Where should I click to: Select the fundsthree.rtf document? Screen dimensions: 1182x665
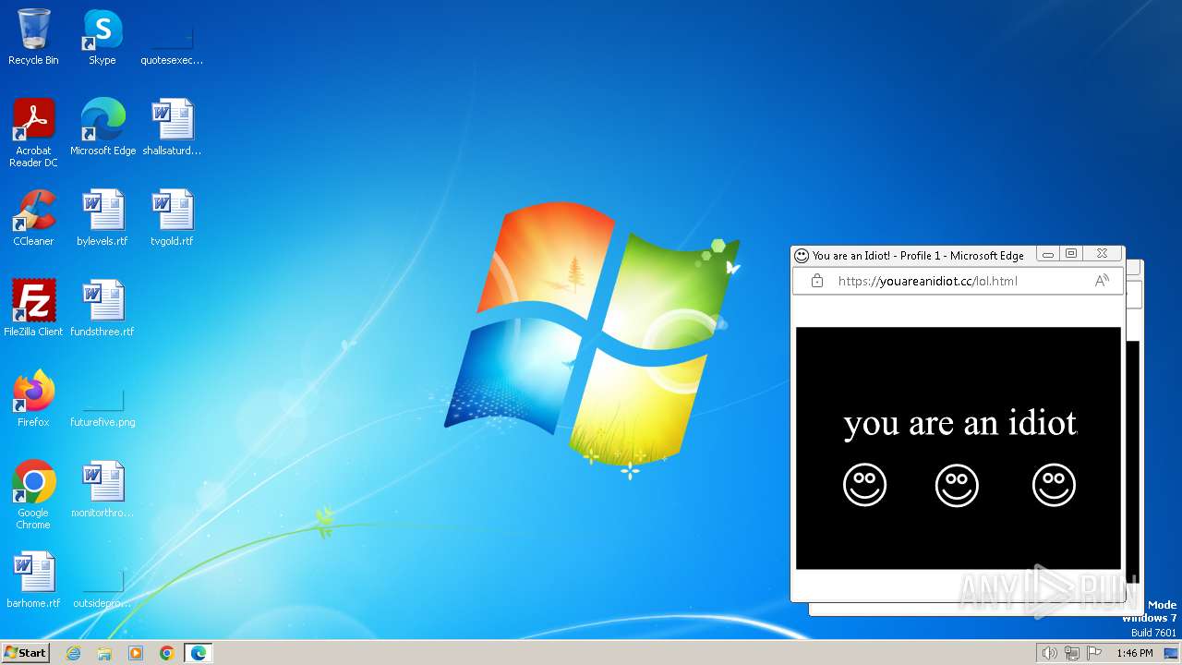(103, 308)
